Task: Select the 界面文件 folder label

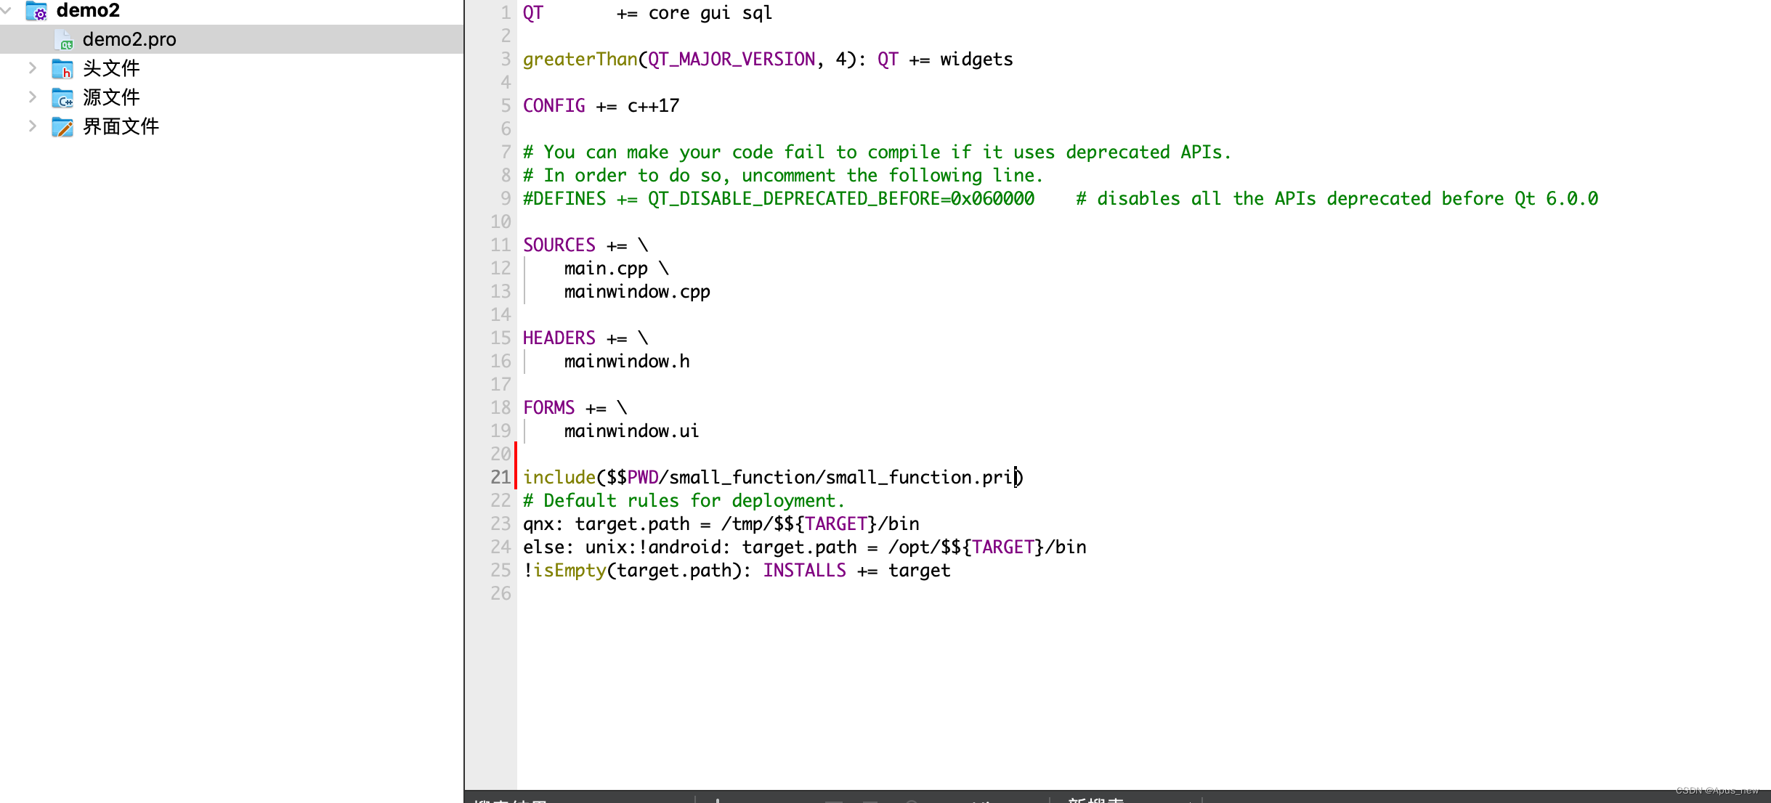Action: 121,126
